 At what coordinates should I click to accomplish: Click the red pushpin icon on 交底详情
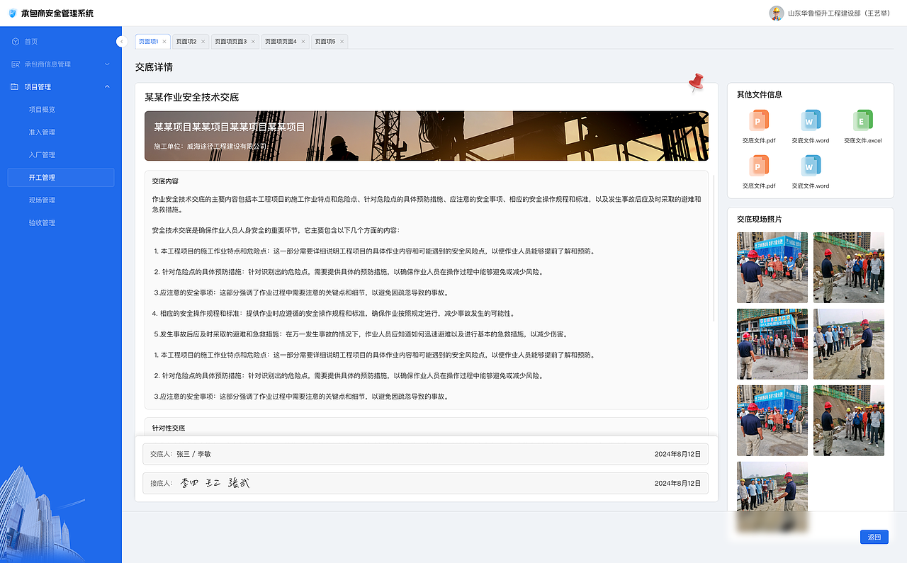pyautogui.click(x=694, y=82)
